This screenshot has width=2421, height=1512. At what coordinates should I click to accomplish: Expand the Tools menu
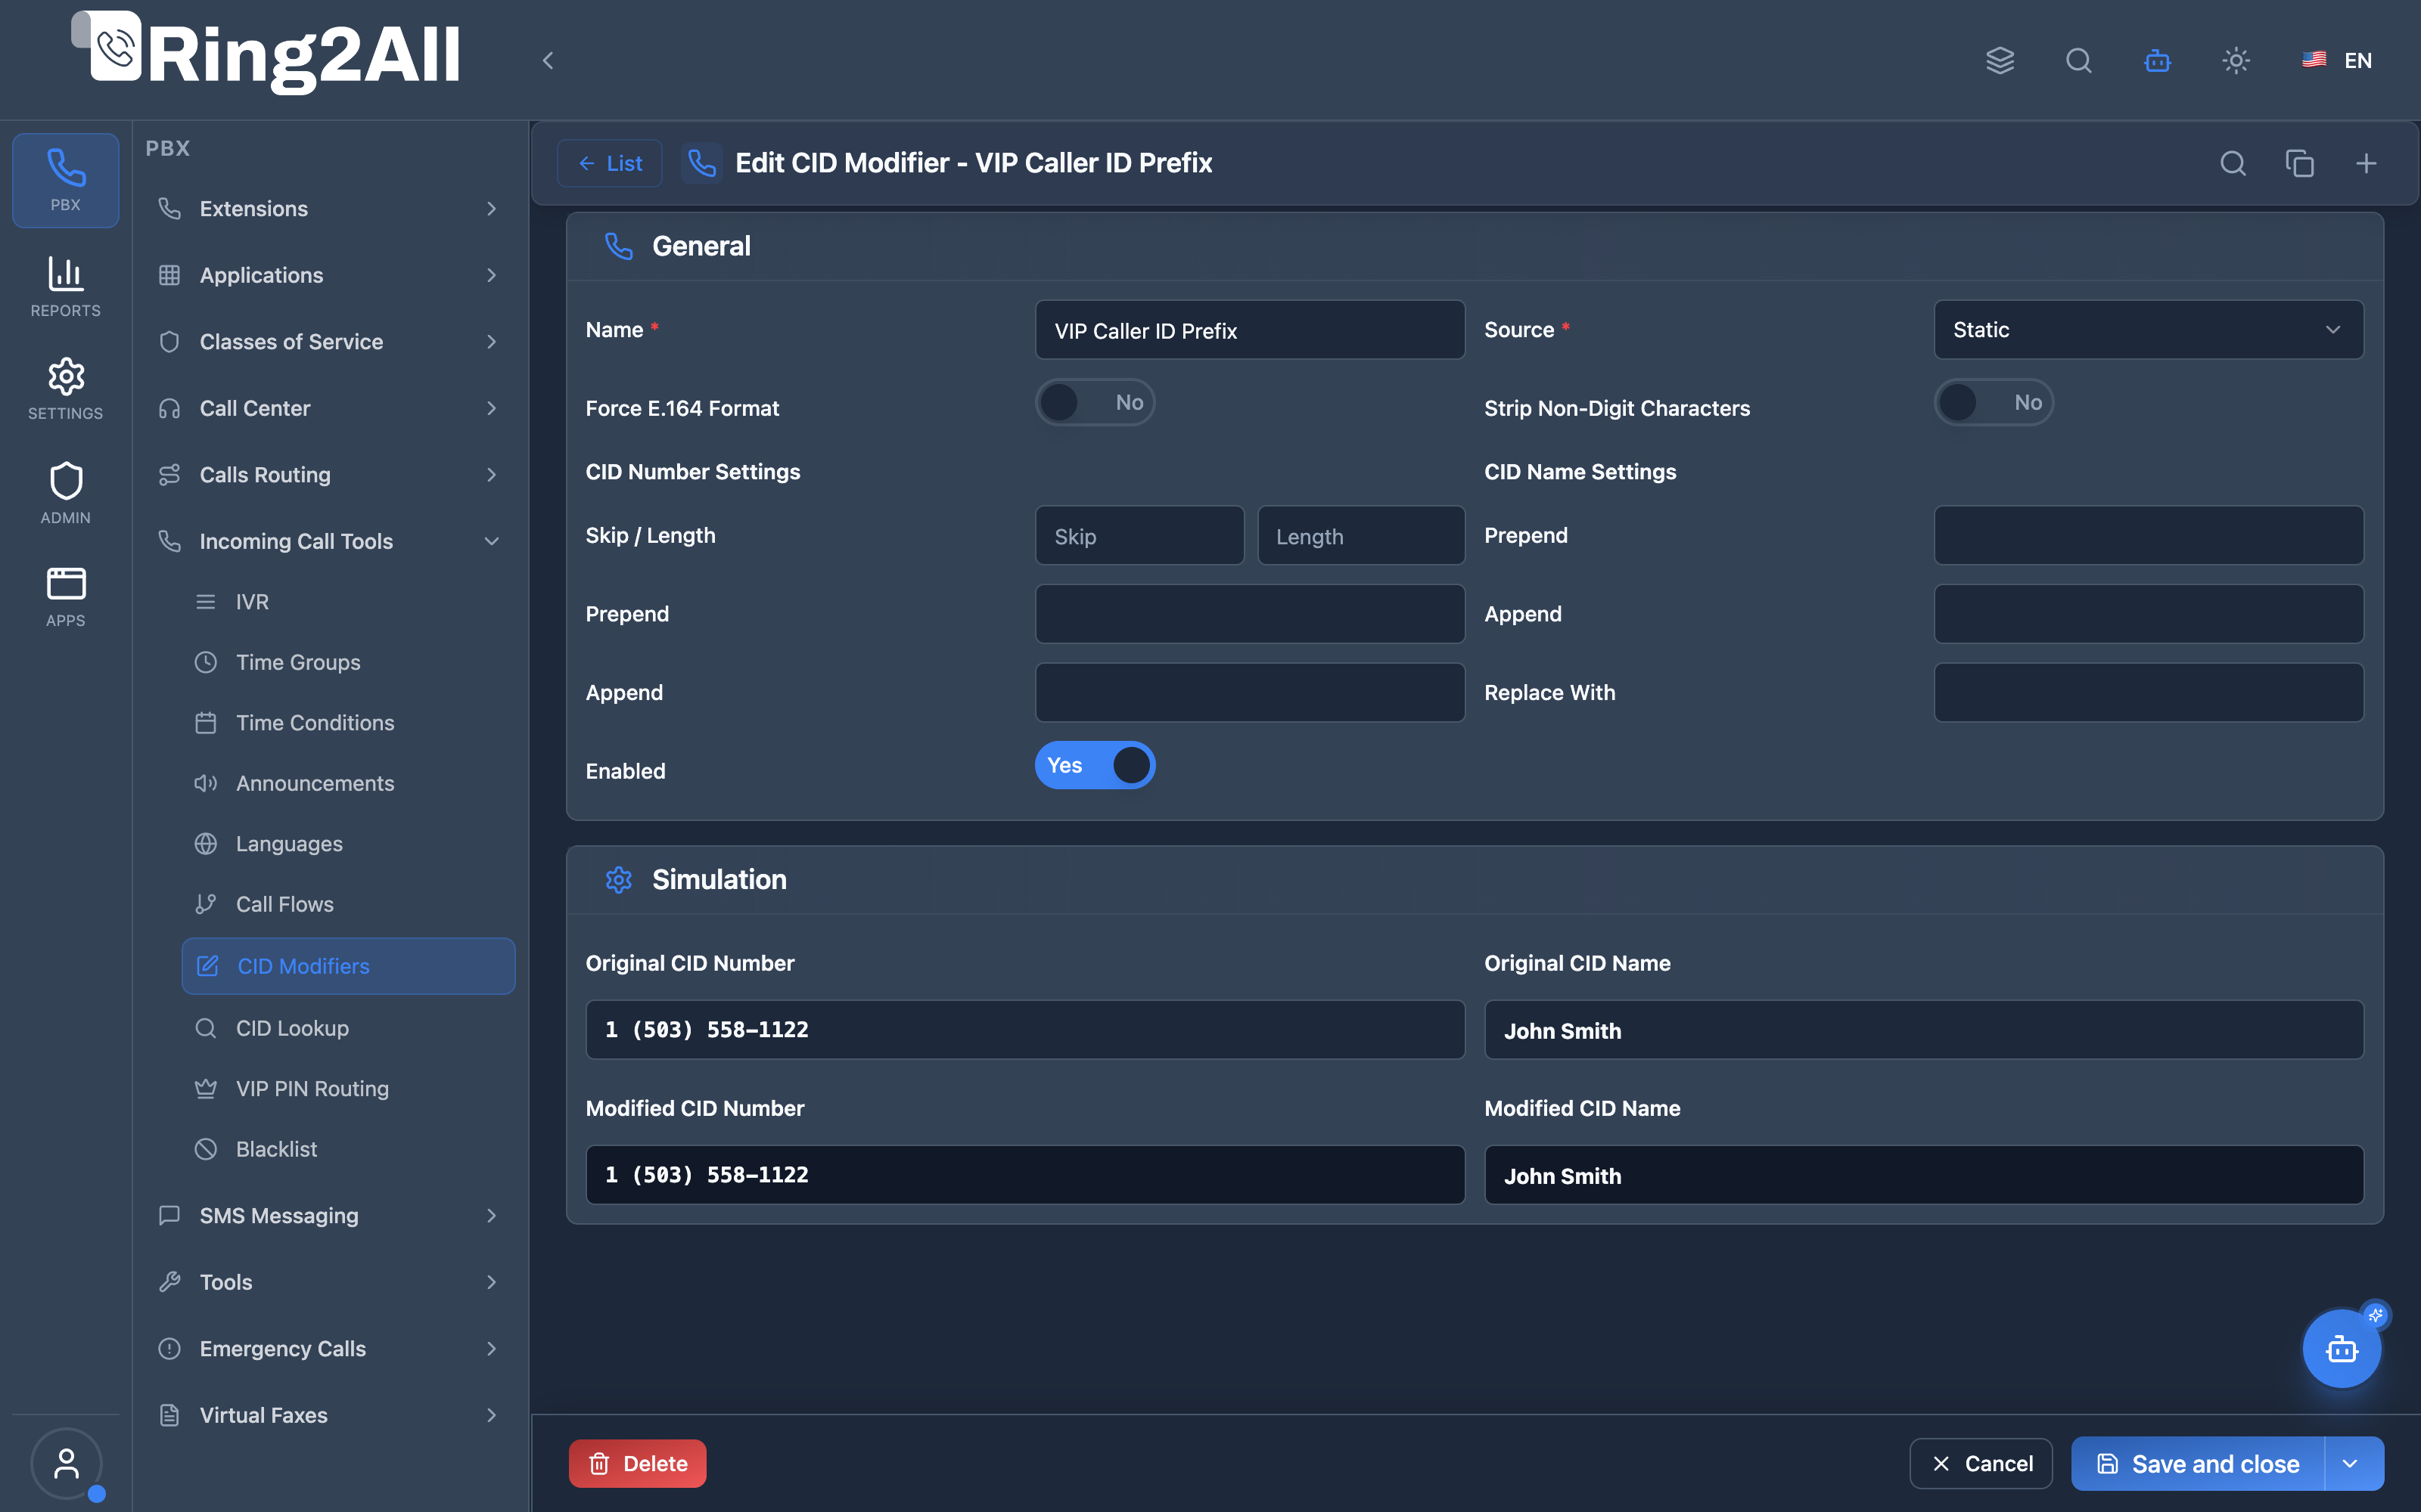click(x=329, y=1282)
